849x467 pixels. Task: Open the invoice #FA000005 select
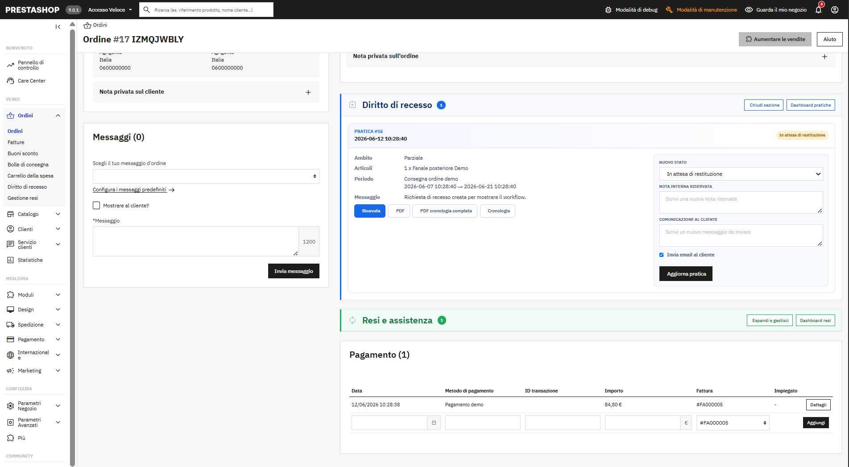coord(733,423)
